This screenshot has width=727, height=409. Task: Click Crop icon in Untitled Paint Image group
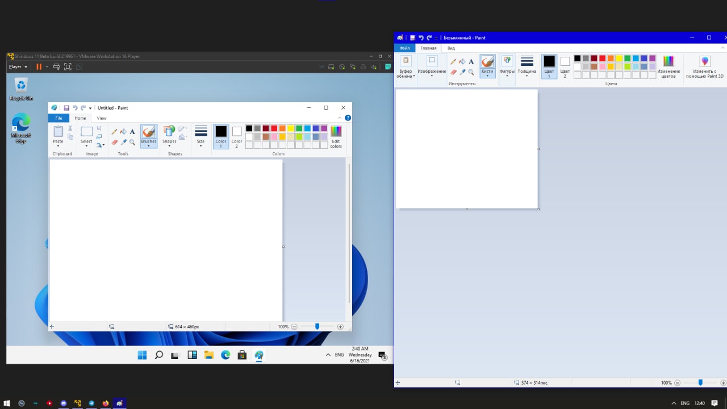click(x=99, y=128)
